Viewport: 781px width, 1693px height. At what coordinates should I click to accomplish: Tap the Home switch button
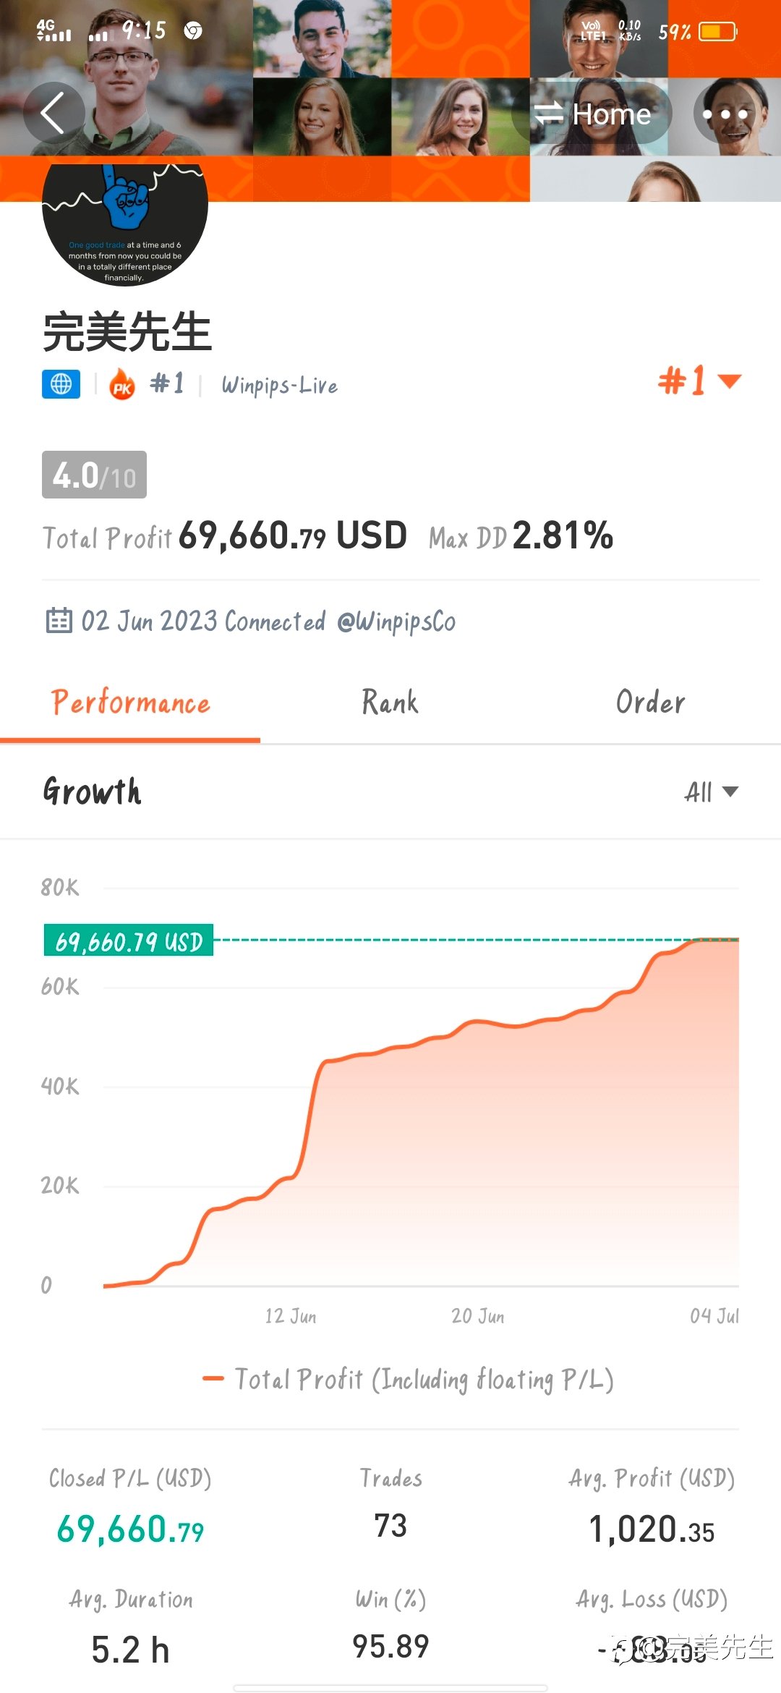pyautogui.click(x=592, y=114)
